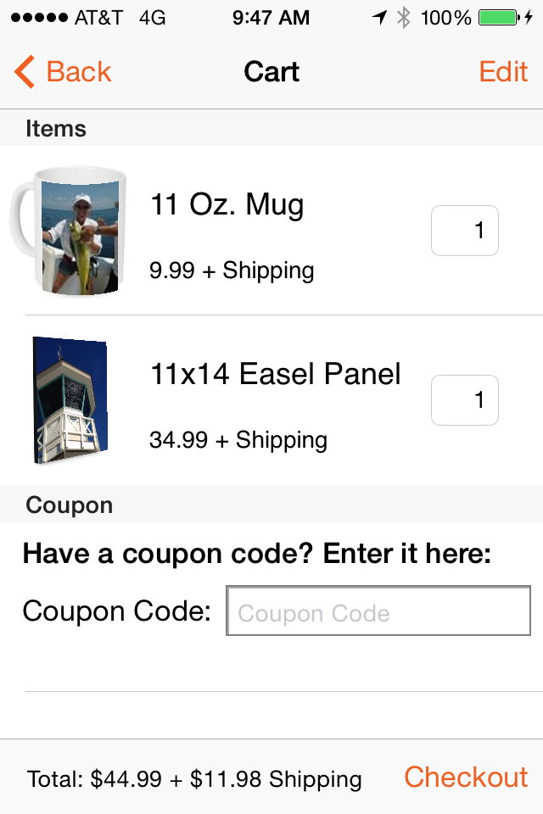
Task: Change quantity for 11x14 Easel Panel
Action: [x=465, y=400]
